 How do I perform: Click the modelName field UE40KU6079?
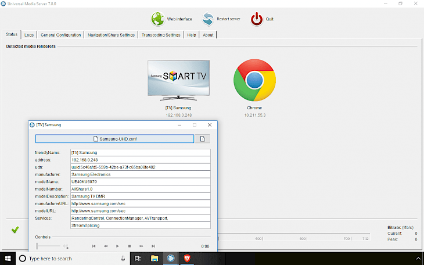pos(141,182)
